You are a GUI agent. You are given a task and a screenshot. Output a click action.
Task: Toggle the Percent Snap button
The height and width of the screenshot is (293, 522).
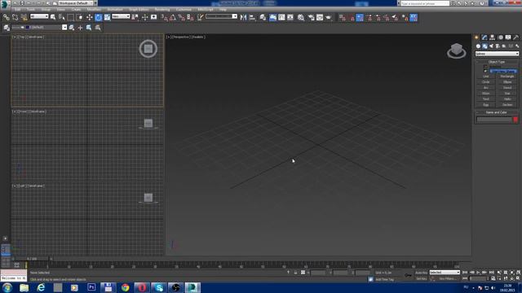coord(181,17)
